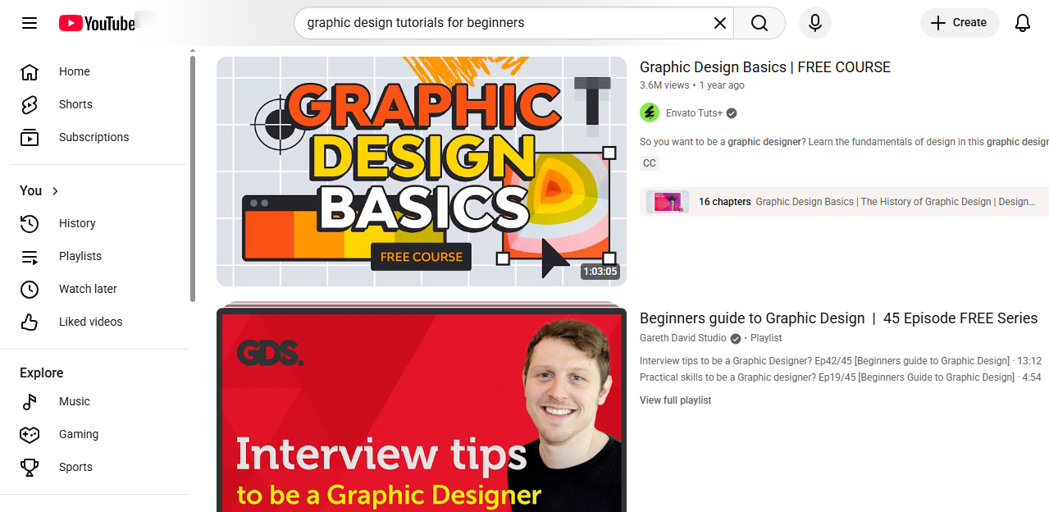1049x512 pixels.
Task: Toggle the sidebar with the hamburger menu
Action: coord(29,23)
